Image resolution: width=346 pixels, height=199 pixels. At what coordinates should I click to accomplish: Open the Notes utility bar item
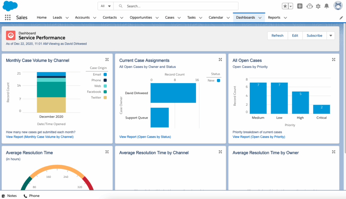(x=9, y=196)
